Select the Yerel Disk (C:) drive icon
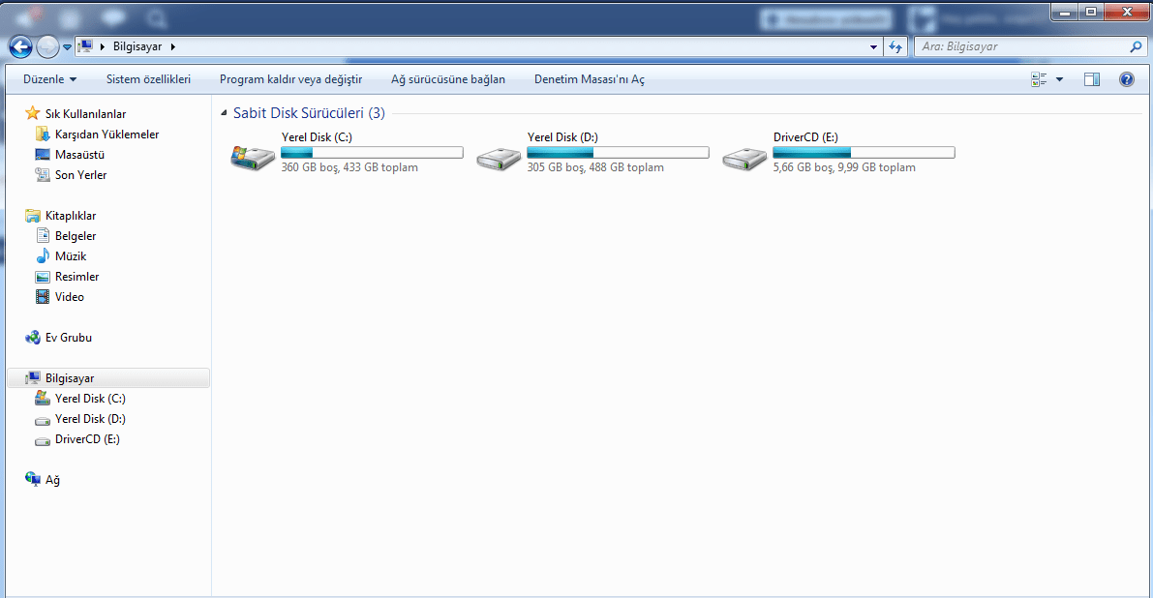 coord(253,157)
